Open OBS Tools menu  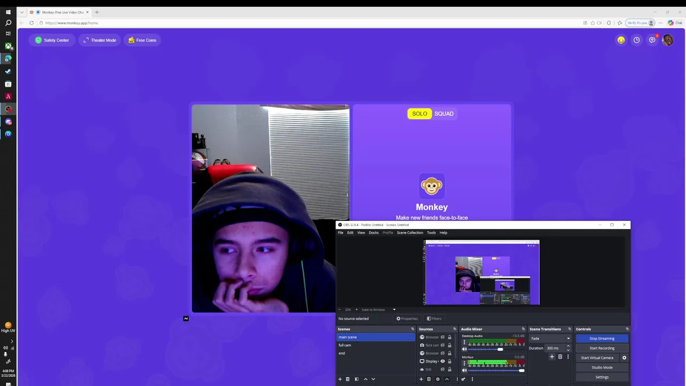tap(431, 233)
